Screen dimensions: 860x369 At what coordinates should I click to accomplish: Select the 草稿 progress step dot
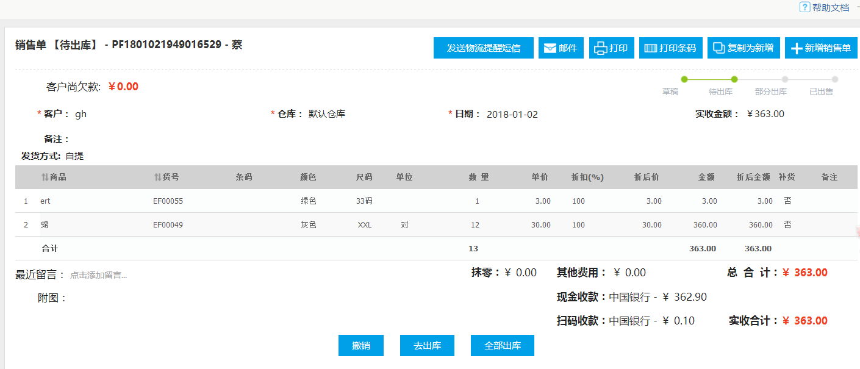[x=684, y=79]
